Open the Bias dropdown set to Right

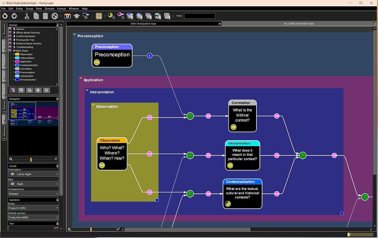(x=33, y=184)
